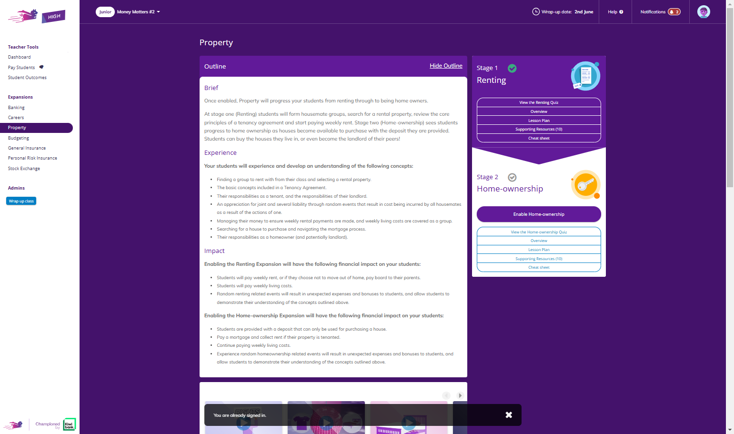Open the Money Matters #2 class dropdown
The image size is (734, 434).
pos(139,12)
